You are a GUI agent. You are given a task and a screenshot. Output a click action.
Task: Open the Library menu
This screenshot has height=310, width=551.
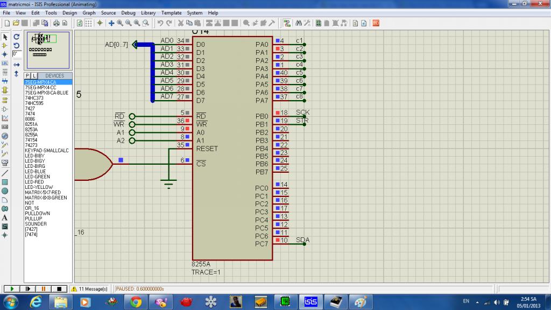pos(149,12)
